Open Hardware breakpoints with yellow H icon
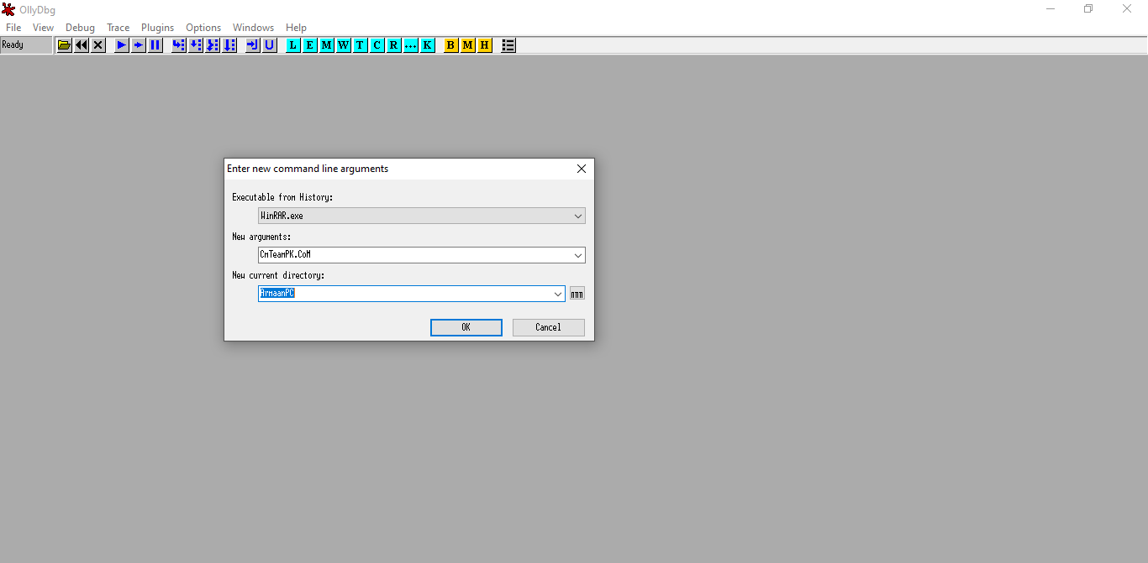The image size is (1148, 563). click(x=485, y=45)
